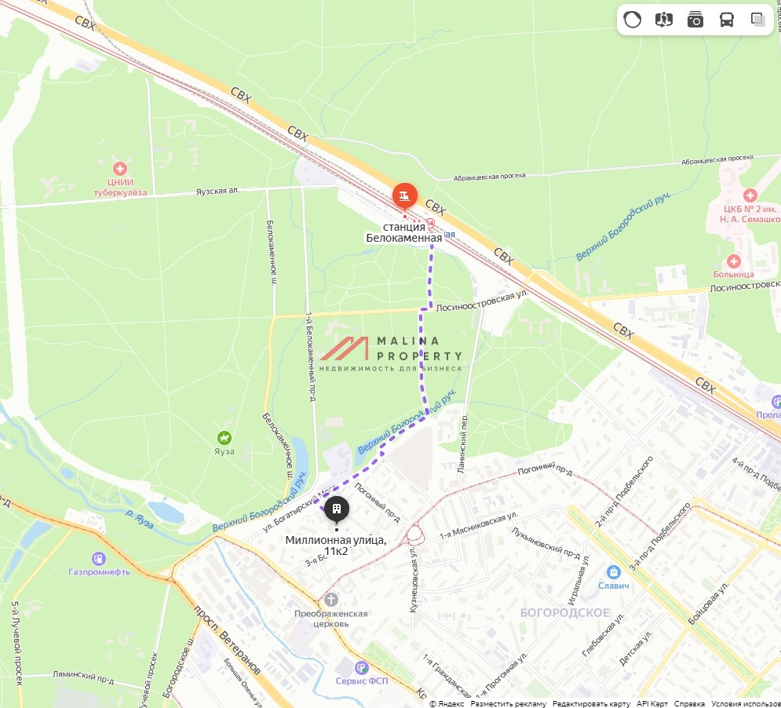
Task: Select the Газпромнефть fuel station icon
Action: point(99,559)
